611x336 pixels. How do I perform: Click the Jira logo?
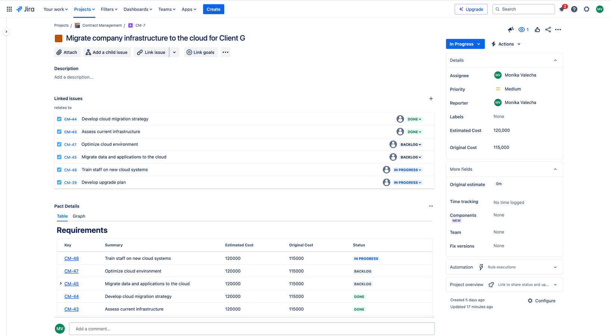[x=25, y=9]
